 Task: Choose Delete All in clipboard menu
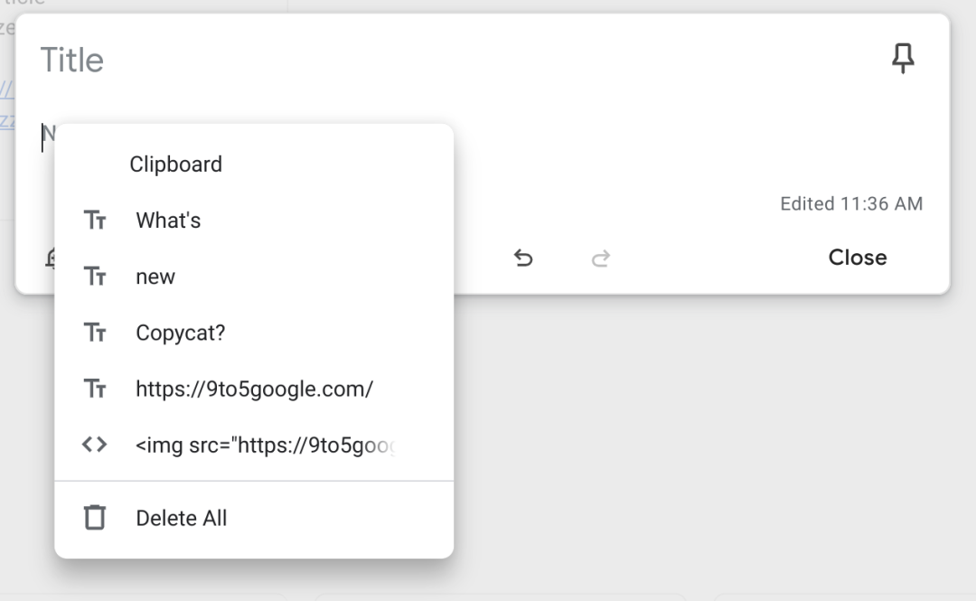(x=254, y=518)
